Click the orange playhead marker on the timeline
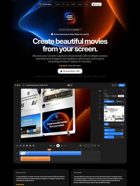 pyautogui.click(x=49, y=150)
